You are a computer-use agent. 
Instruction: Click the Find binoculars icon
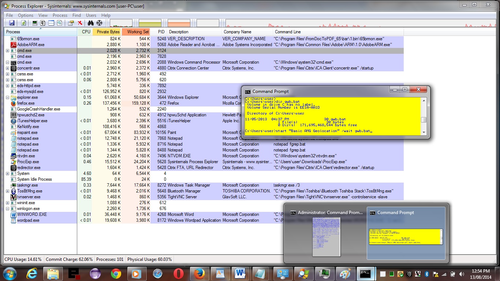pyautogui.click(x=91, y=23)
